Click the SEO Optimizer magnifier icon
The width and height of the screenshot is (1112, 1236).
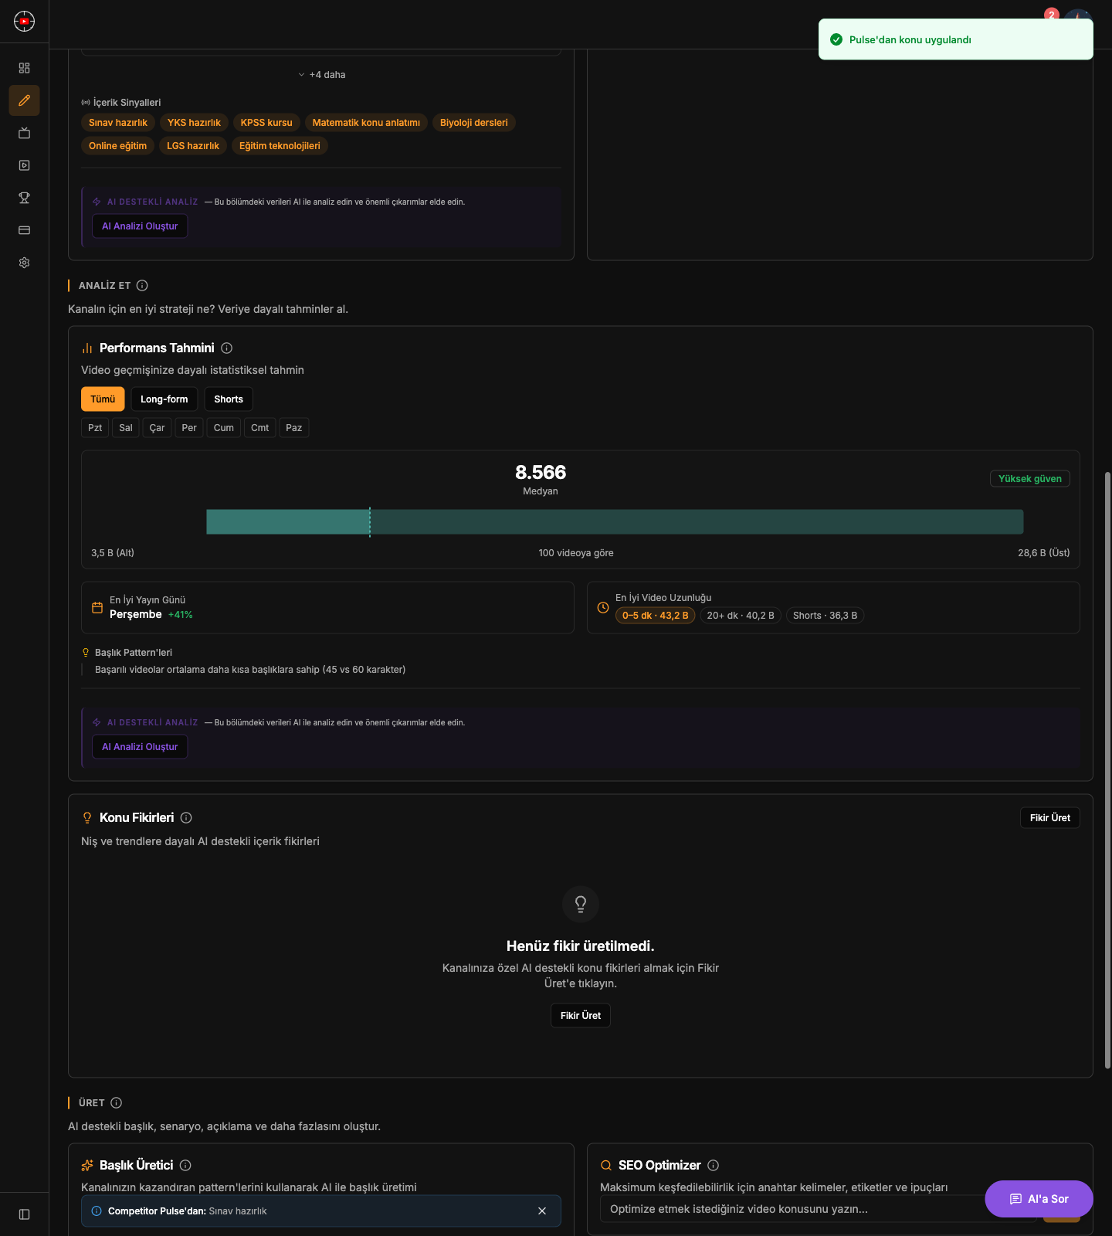click(606, 1166)
